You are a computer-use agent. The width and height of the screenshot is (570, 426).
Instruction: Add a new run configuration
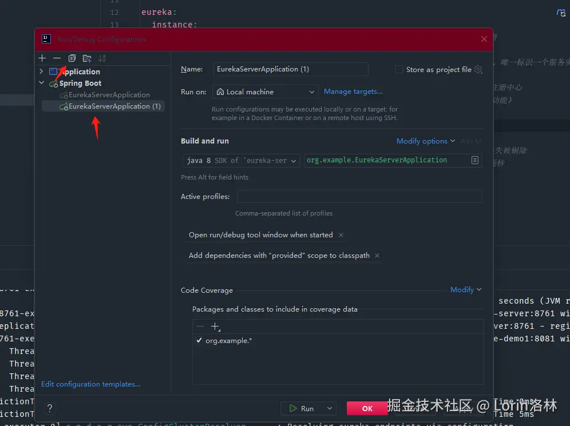point(42,58)
